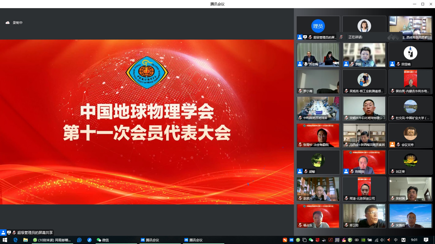Click the 中 input method indicator
The image size is (435, 244).
pyautogui.click(x=396, y=240)
